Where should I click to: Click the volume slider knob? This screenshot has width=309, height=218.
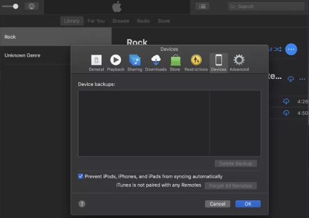16,6
